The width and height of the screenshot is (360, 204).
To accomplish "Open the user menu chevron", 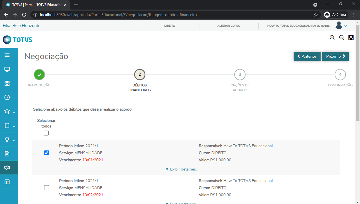I will (345, 26).
